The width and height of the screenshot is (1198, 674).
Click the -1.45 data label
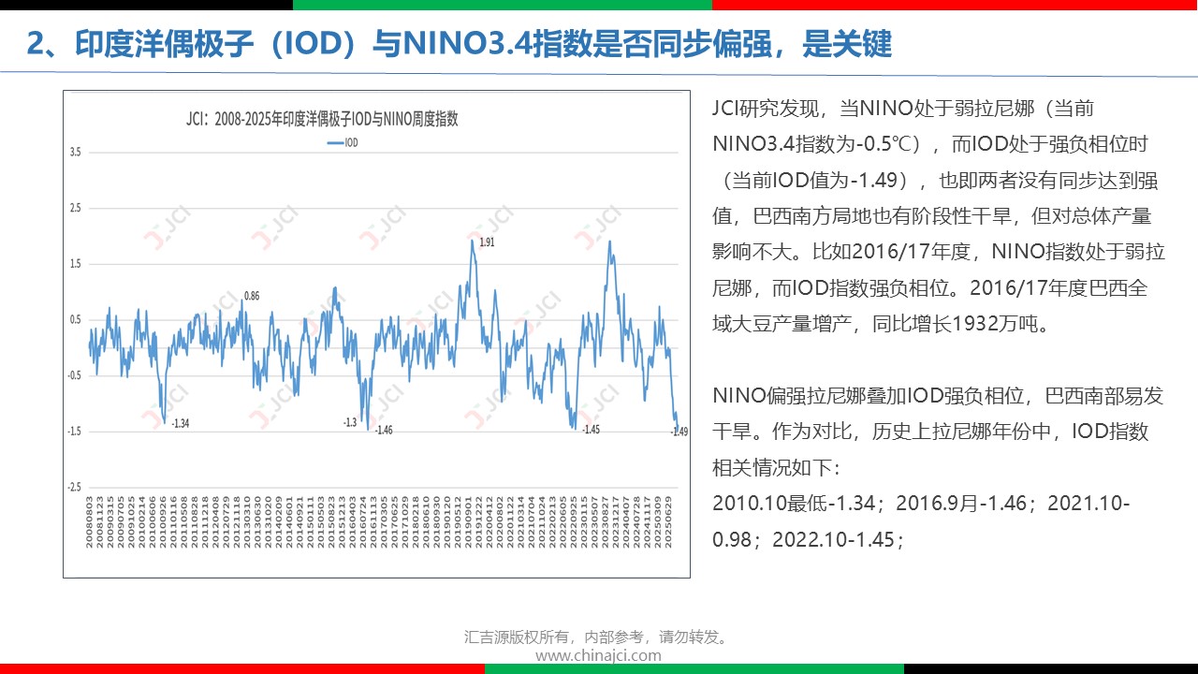point(590,430)
